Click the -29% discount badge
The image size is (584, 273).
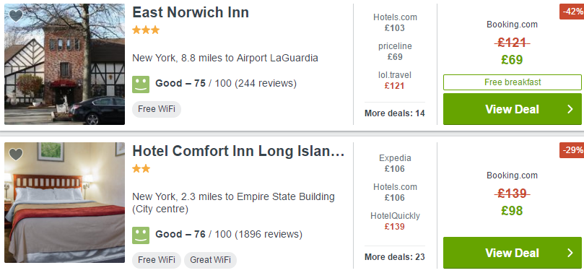point(572,150)
